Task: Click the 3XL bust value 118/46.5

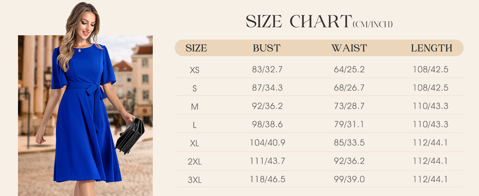Action: point(267,179)
